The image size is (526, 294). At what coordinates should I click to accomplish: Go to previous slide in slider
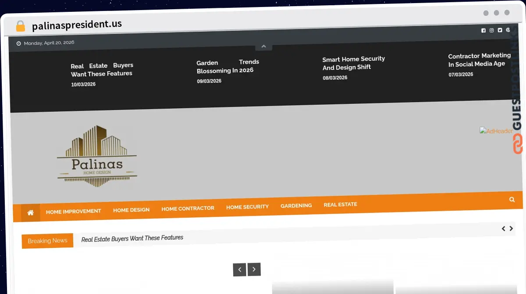coord(239,269)
